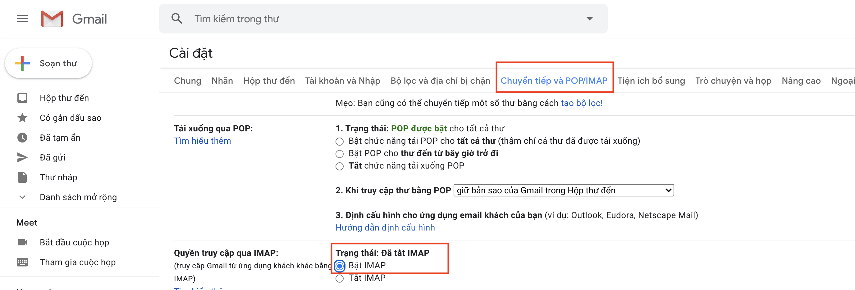Expand Danh sách mở rộng chevron

[x=22, y=197]
